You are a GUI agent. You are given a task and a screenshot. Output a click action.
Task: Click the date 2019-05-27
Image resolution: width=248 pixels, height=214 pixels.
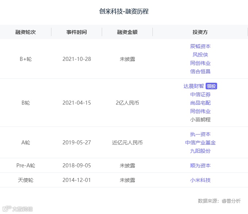pyautogui.click(x=77, y=143)
